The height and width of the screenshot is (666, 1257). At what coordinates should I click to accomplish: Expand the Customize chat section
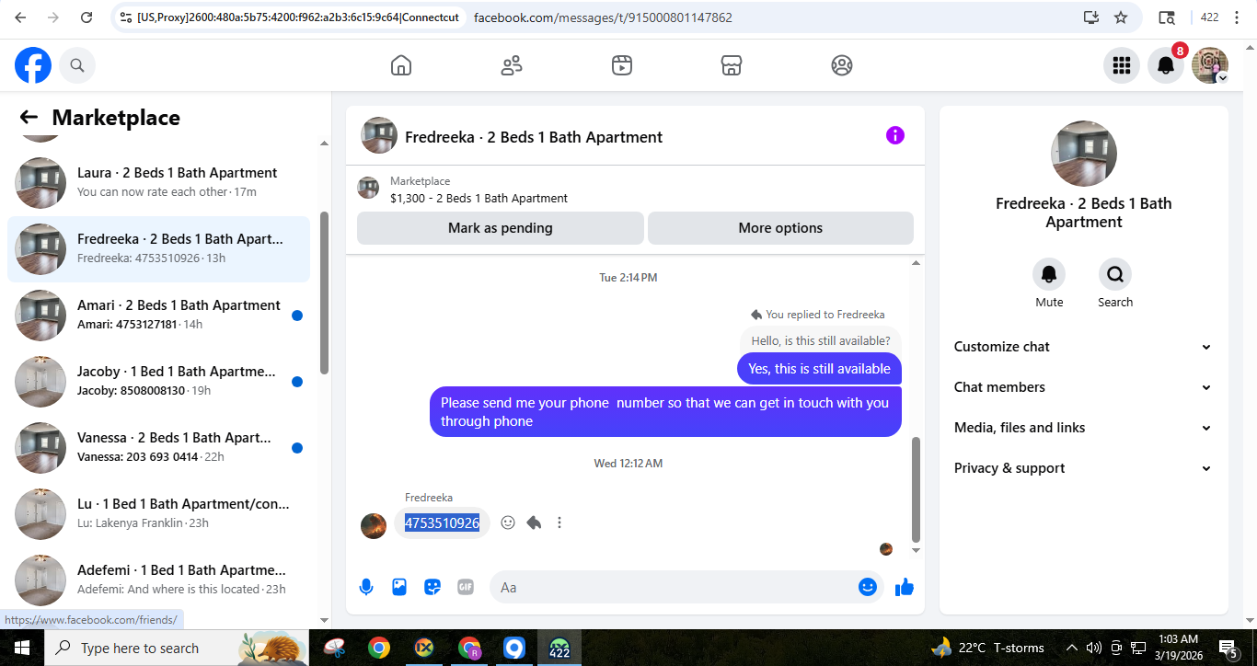[x=1083, y=347]
